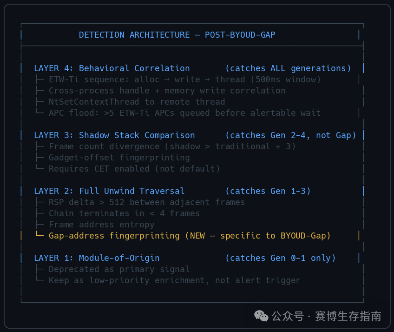Click '(catches ALL generations)' note
The width and height of the screenshot is (394, 332).
click(x=288, y=68)
